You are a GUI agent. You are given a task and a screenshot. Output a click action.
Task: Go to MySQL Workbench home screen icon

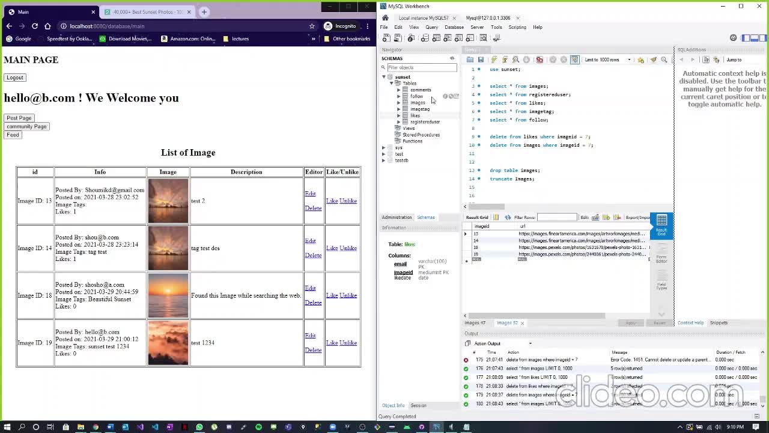pyautogui.click(x=385, y=18)
